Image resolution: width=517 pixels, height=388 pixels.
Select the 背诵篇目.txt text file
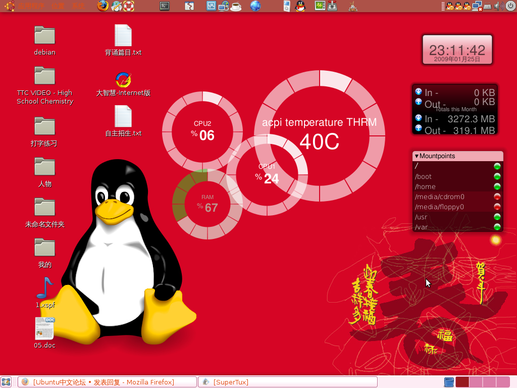point(123,40)
